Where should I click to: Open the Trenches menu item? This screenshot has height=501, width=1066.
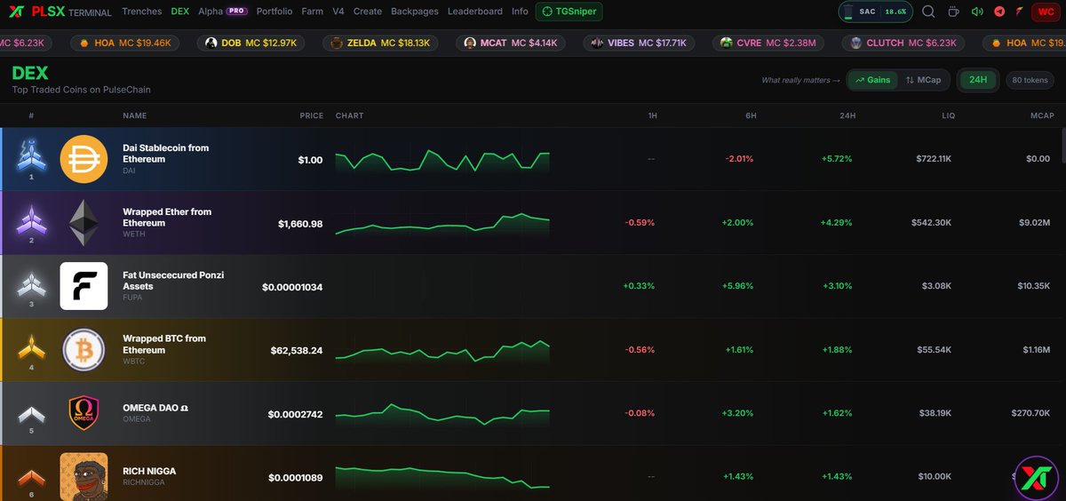[141, 12]
